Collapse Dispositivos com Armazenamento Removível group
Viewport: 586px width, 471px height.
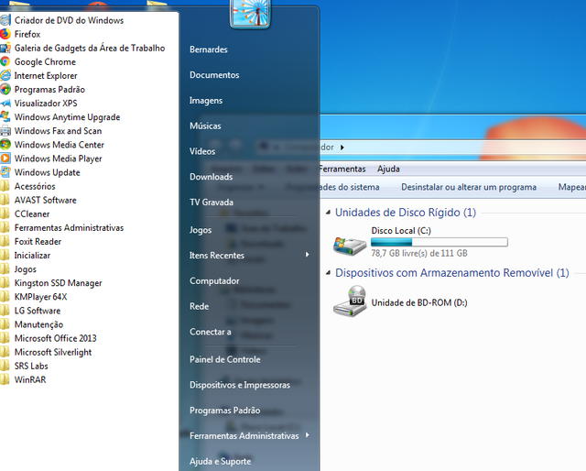click(x=328, y=273)
